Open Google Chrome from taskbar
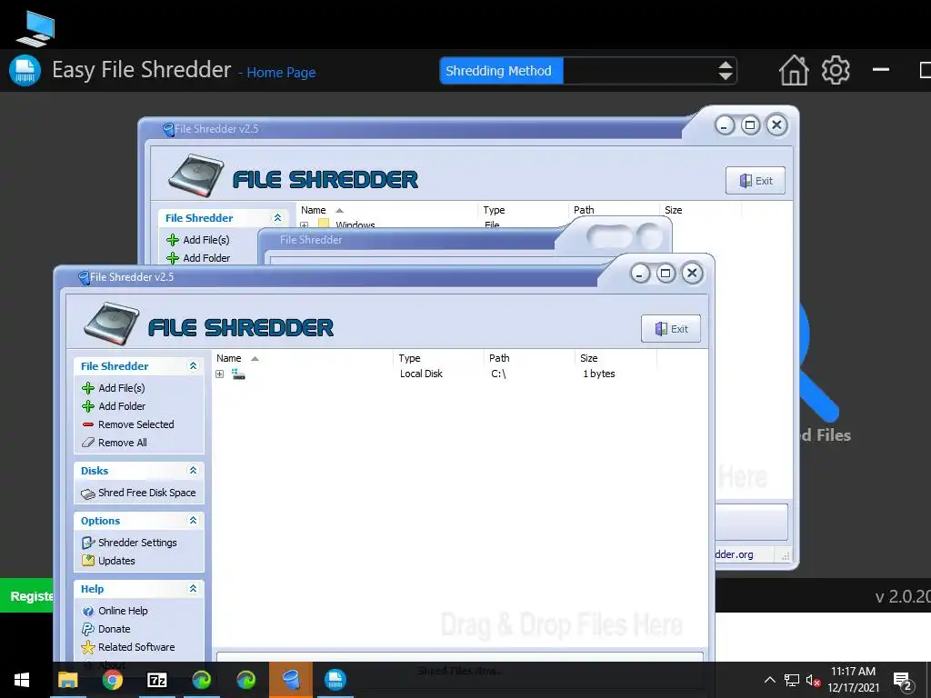 tap(112, 680)
